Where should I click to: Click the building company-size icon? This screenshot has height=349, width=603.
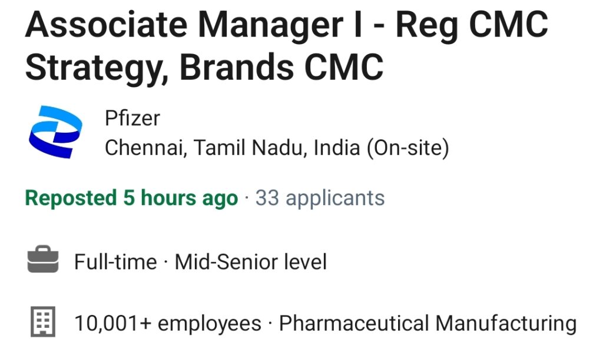pyautogui.click(x=43, y=321)
